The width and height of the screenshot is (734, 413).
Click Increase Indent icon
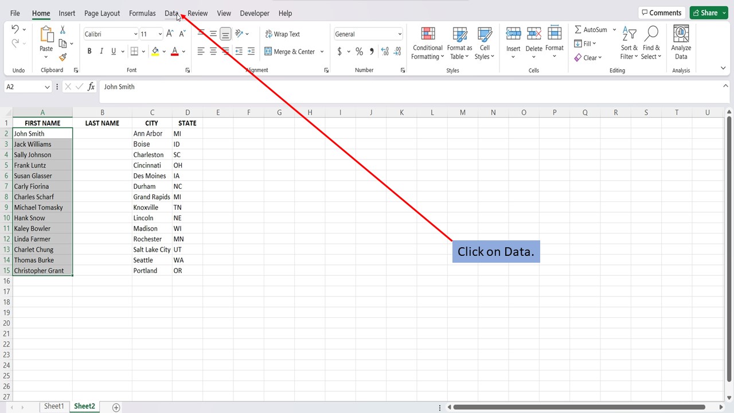[x=252, y=52]
